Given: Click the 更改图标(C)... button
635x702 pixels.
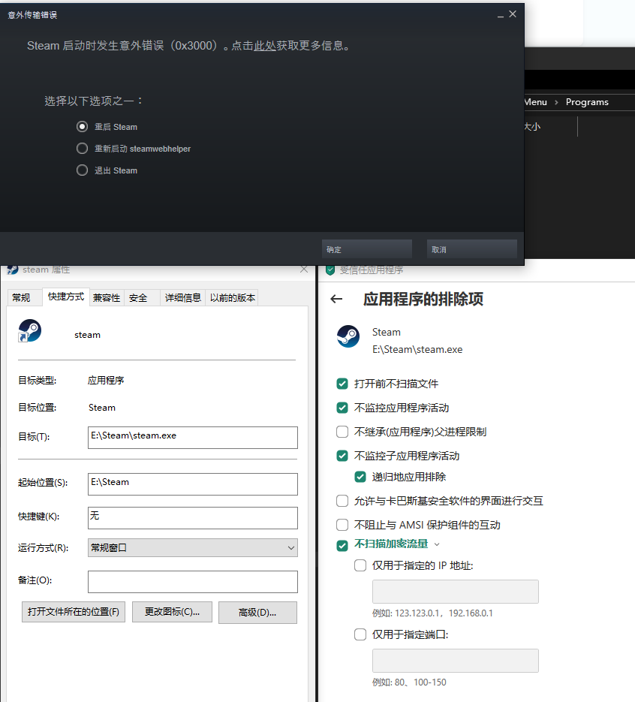Looking at the screenshot, I should (173, 612).
